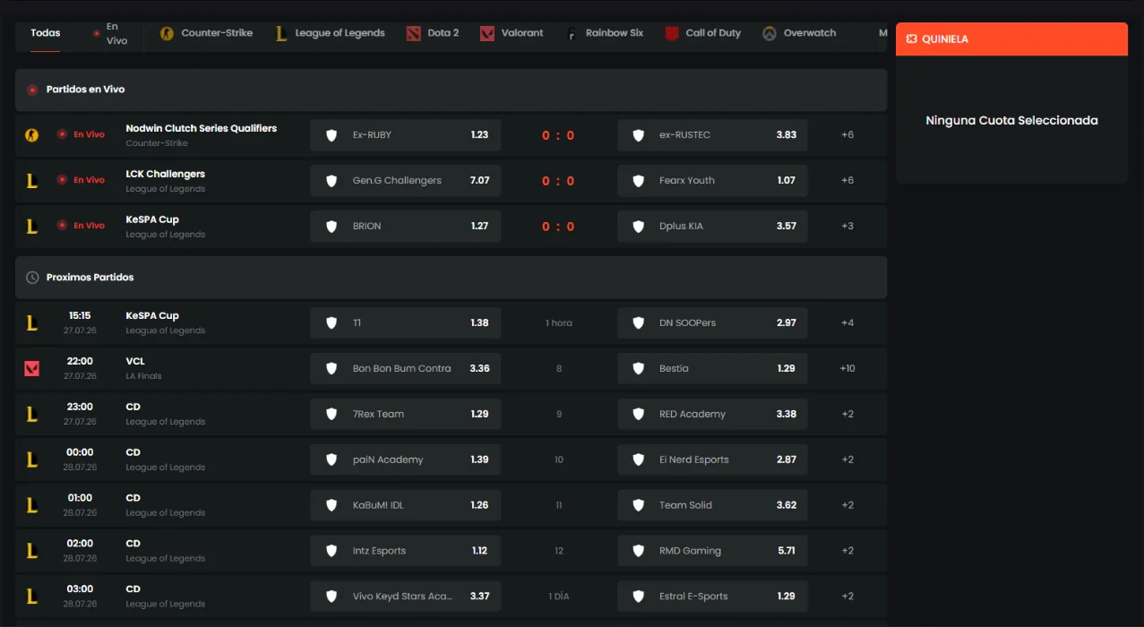Viewport: 1144px width, 627px height.
Task: Bet on KaBuM! IDL at 1.26
Action: click(405, 505)
